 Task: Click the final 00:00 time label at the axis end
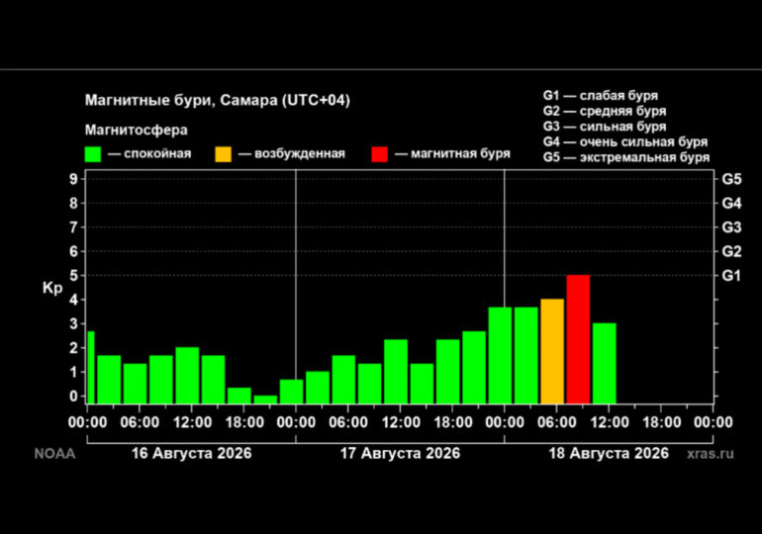713,422
